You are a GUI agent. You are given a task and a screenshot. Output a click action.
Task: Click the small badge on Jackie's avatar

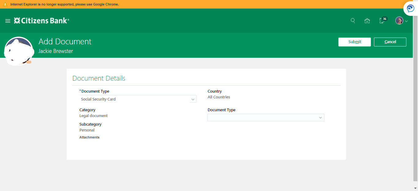[x=28, y=61]
